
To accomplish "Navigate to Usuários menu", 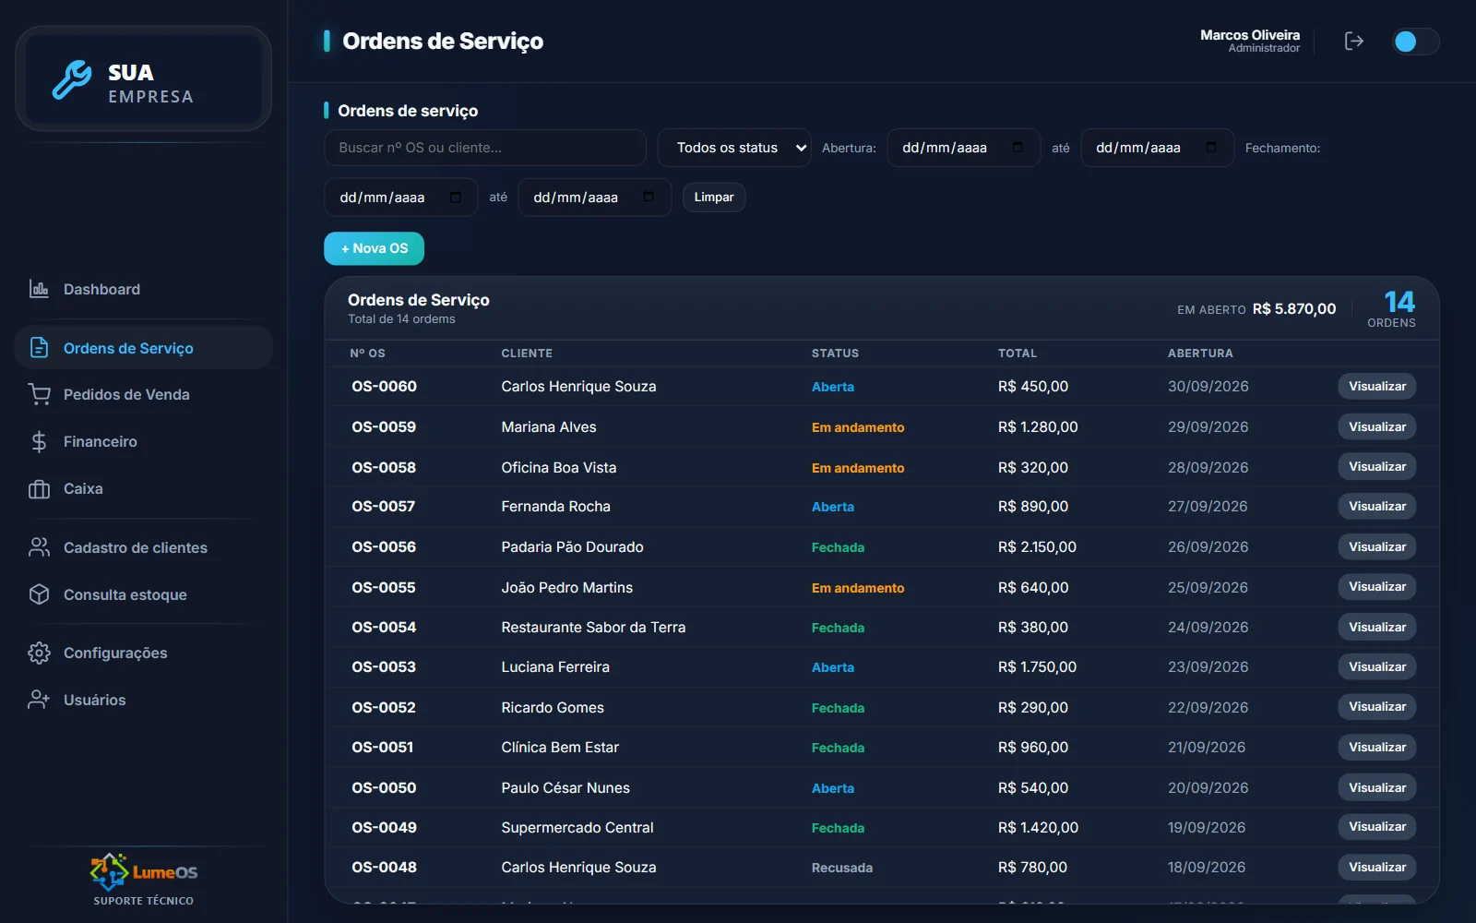I will [144, 700].
